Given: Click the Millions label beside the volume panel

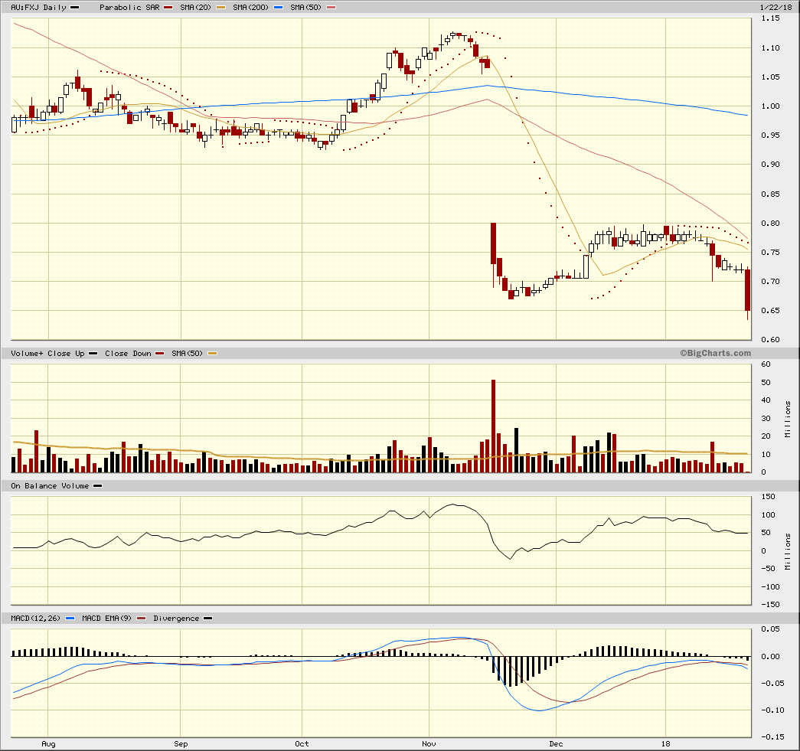Looking at the screenshot, I should (788, 419).
